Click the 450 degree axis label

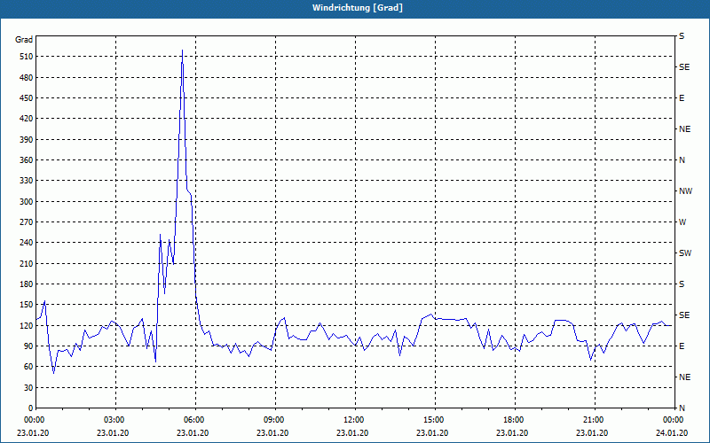click(x=27, y=98)
